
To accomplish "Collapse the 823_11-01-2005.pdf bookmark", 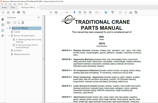I will click(7, 28).
